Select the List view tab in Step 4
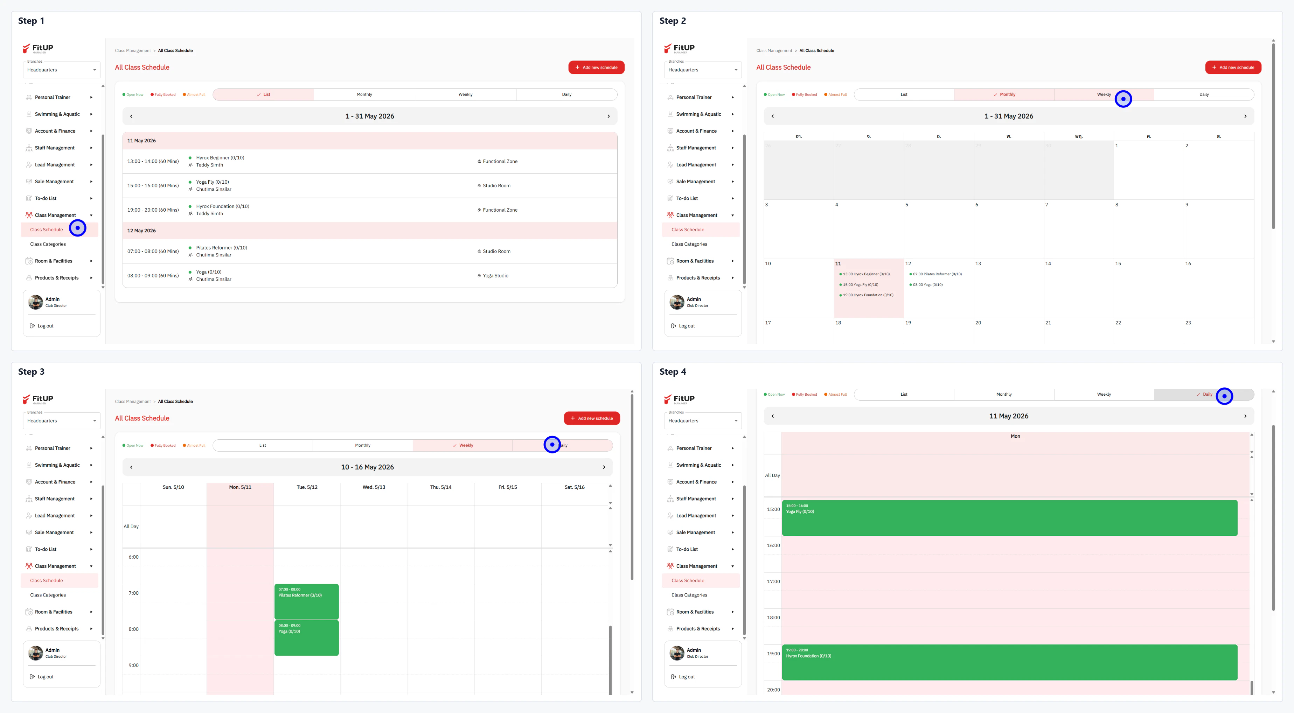 tap(904, 394)
